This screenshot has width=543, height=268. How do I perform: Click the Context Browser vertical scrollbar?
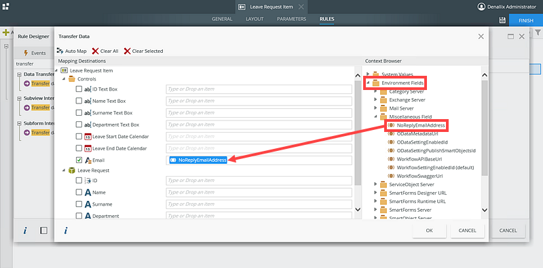485,128
